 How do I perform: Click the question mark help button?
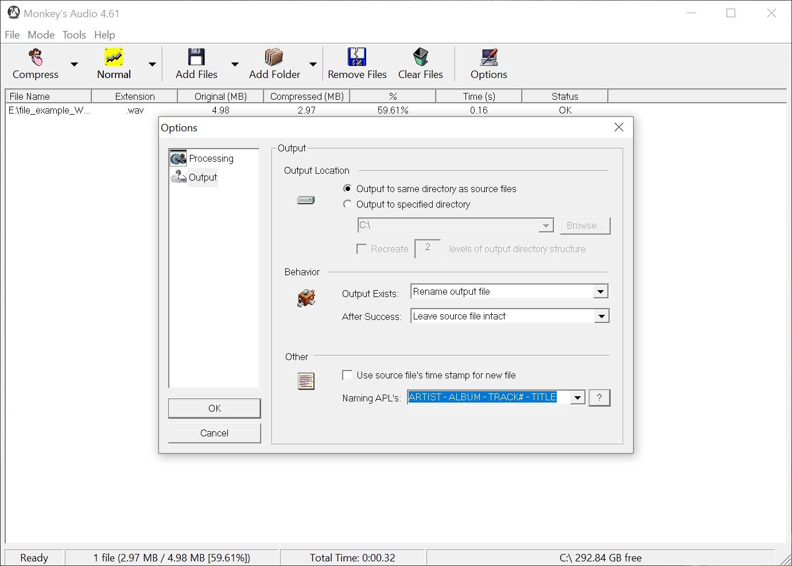tap(599, 397)
